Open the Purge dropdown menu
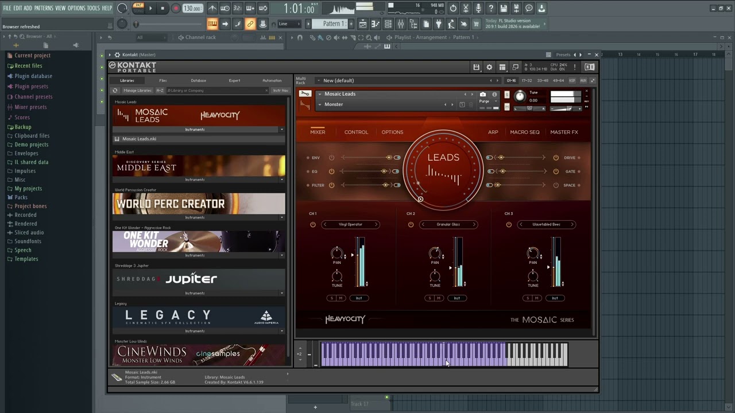Image resolution: width=735 pixels, height=413 pixels. [489, 101]
